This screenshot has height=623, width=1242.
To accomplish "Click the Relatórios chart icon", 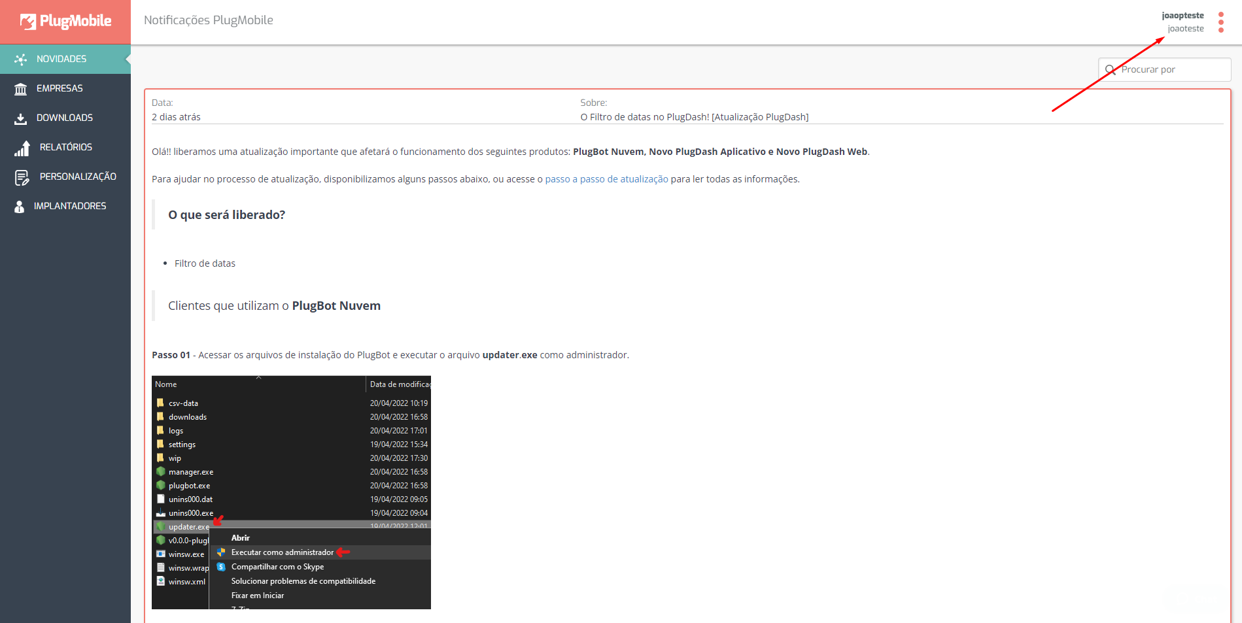I will [x=22, y=148].
